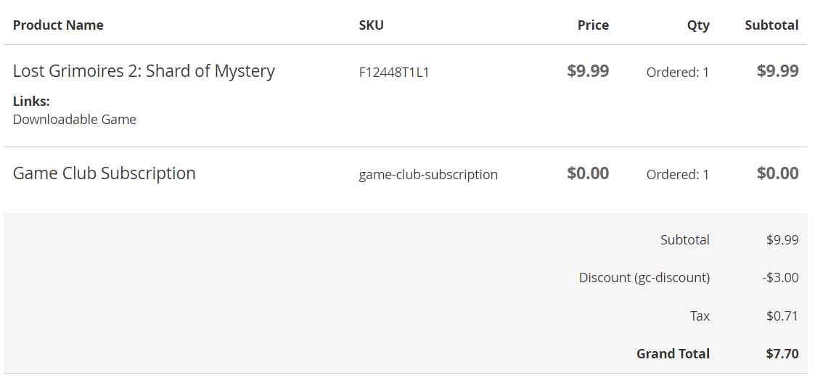This screenshot has width=815, height=391.
Task: Click the $0.00 price of Game Club Subscription
Action: [x=588, y=173]
